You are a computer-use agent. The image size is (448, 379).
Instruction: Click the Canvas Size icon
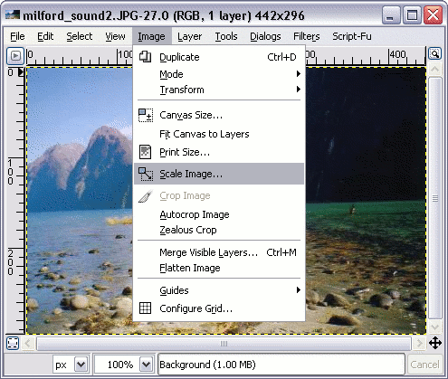146,115
